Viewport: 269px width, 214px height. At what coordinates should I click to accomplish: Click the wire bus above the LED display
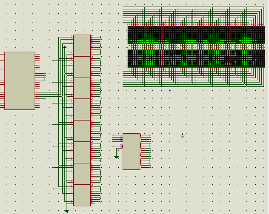pyautogui.click(x=194, y=15)
